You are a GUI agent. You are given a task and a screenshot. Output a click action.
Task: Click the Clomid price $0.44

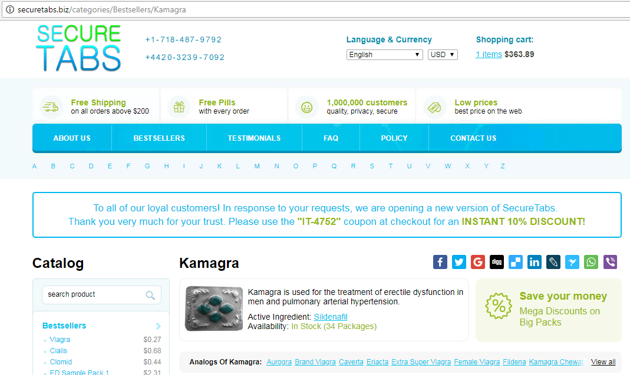(x=152, y=361)
